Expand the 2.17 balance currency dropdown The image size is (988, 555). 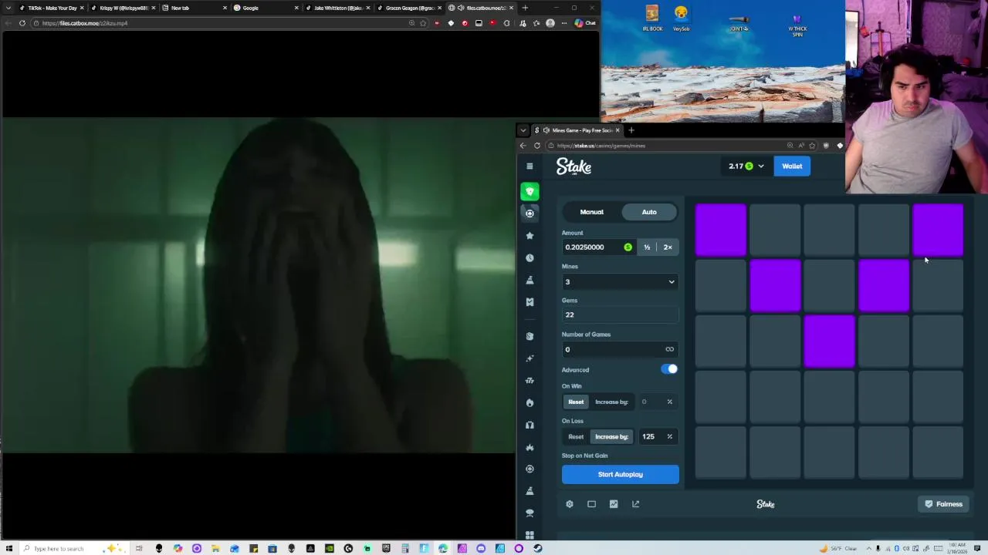click(746, 166)
